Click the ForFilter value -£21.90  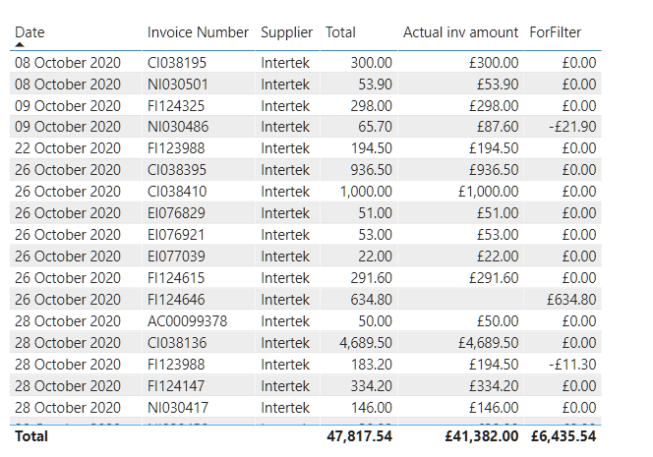[x=572, y=127]
